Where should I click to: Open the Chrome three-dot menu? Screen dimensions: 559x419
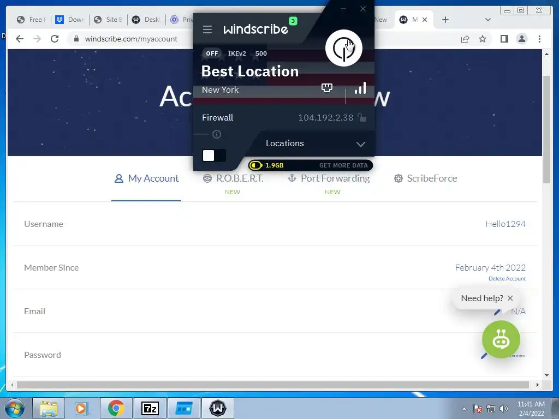(x=539, y=39)
